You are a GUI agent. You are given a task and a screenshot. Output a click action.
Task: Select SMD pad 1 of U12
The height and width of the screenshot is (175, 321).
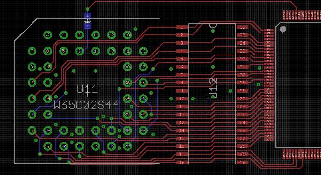182,27
